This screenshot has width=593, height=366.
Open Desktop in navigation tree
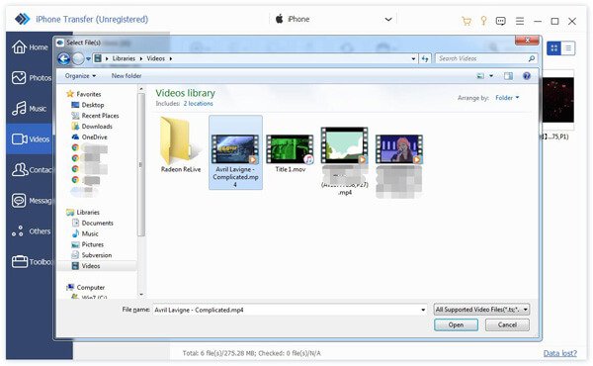tap(93, 105)
